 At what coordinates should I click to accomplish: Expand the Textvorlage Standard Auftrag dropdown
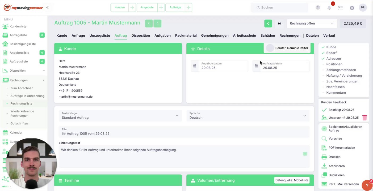click(120, 116)
